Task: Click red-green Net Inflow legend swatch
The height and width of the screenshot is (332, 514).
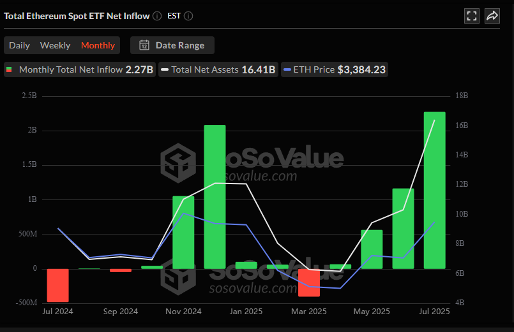Action: (9, 69)
